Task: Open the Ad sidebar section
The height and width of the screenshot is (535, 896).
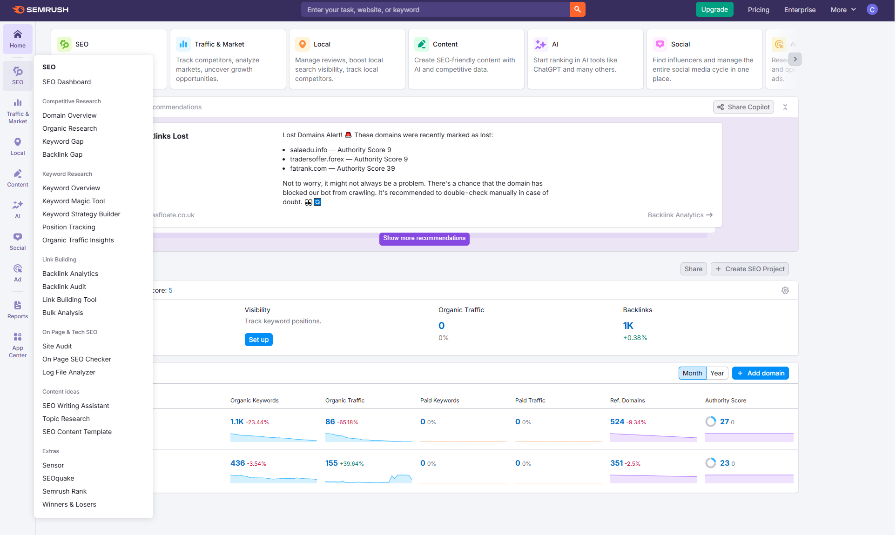Action: click(x=18, y=273)
